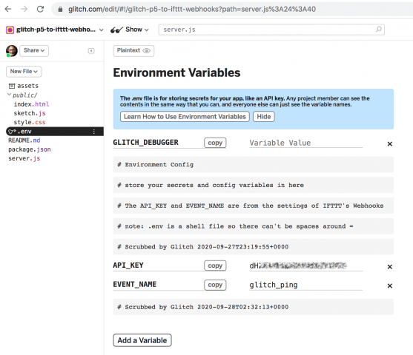Click the 'store your secrets' comment line
Image resolution: width=413 pixels, height=355 pixels.
point(254,185)
